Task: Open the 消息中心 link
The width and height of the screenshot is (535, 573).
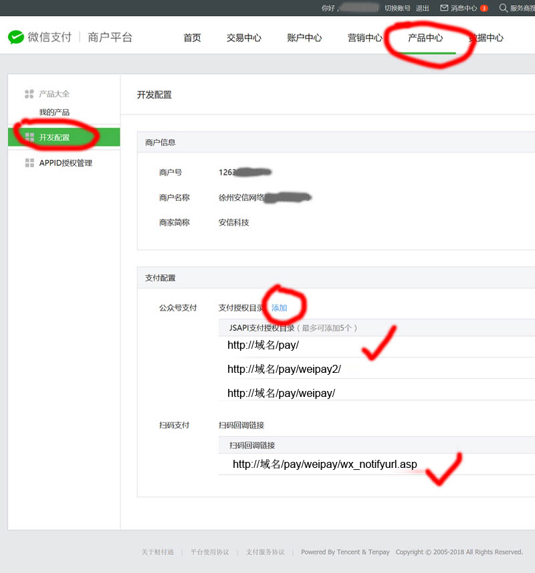Action: [x=464, y=8]
